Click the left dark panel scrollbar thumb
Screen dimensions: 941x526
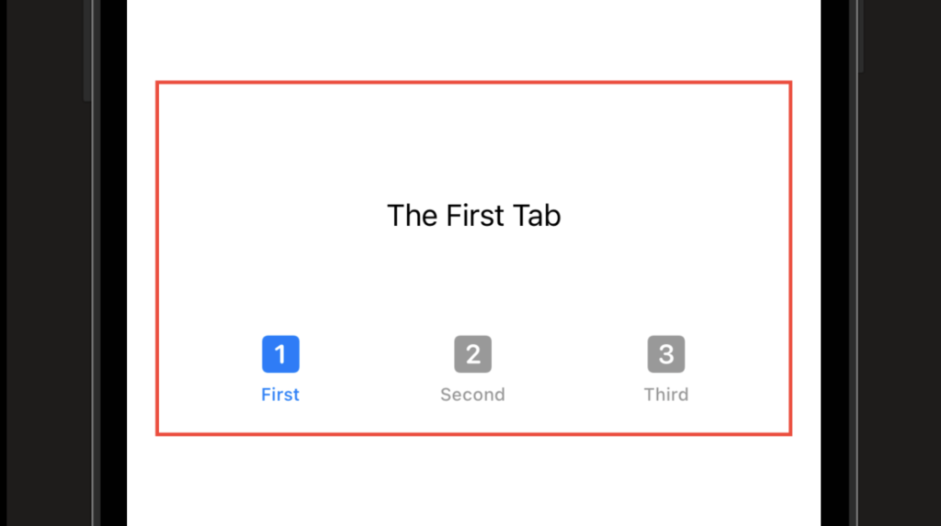click(x=87, y=50)
